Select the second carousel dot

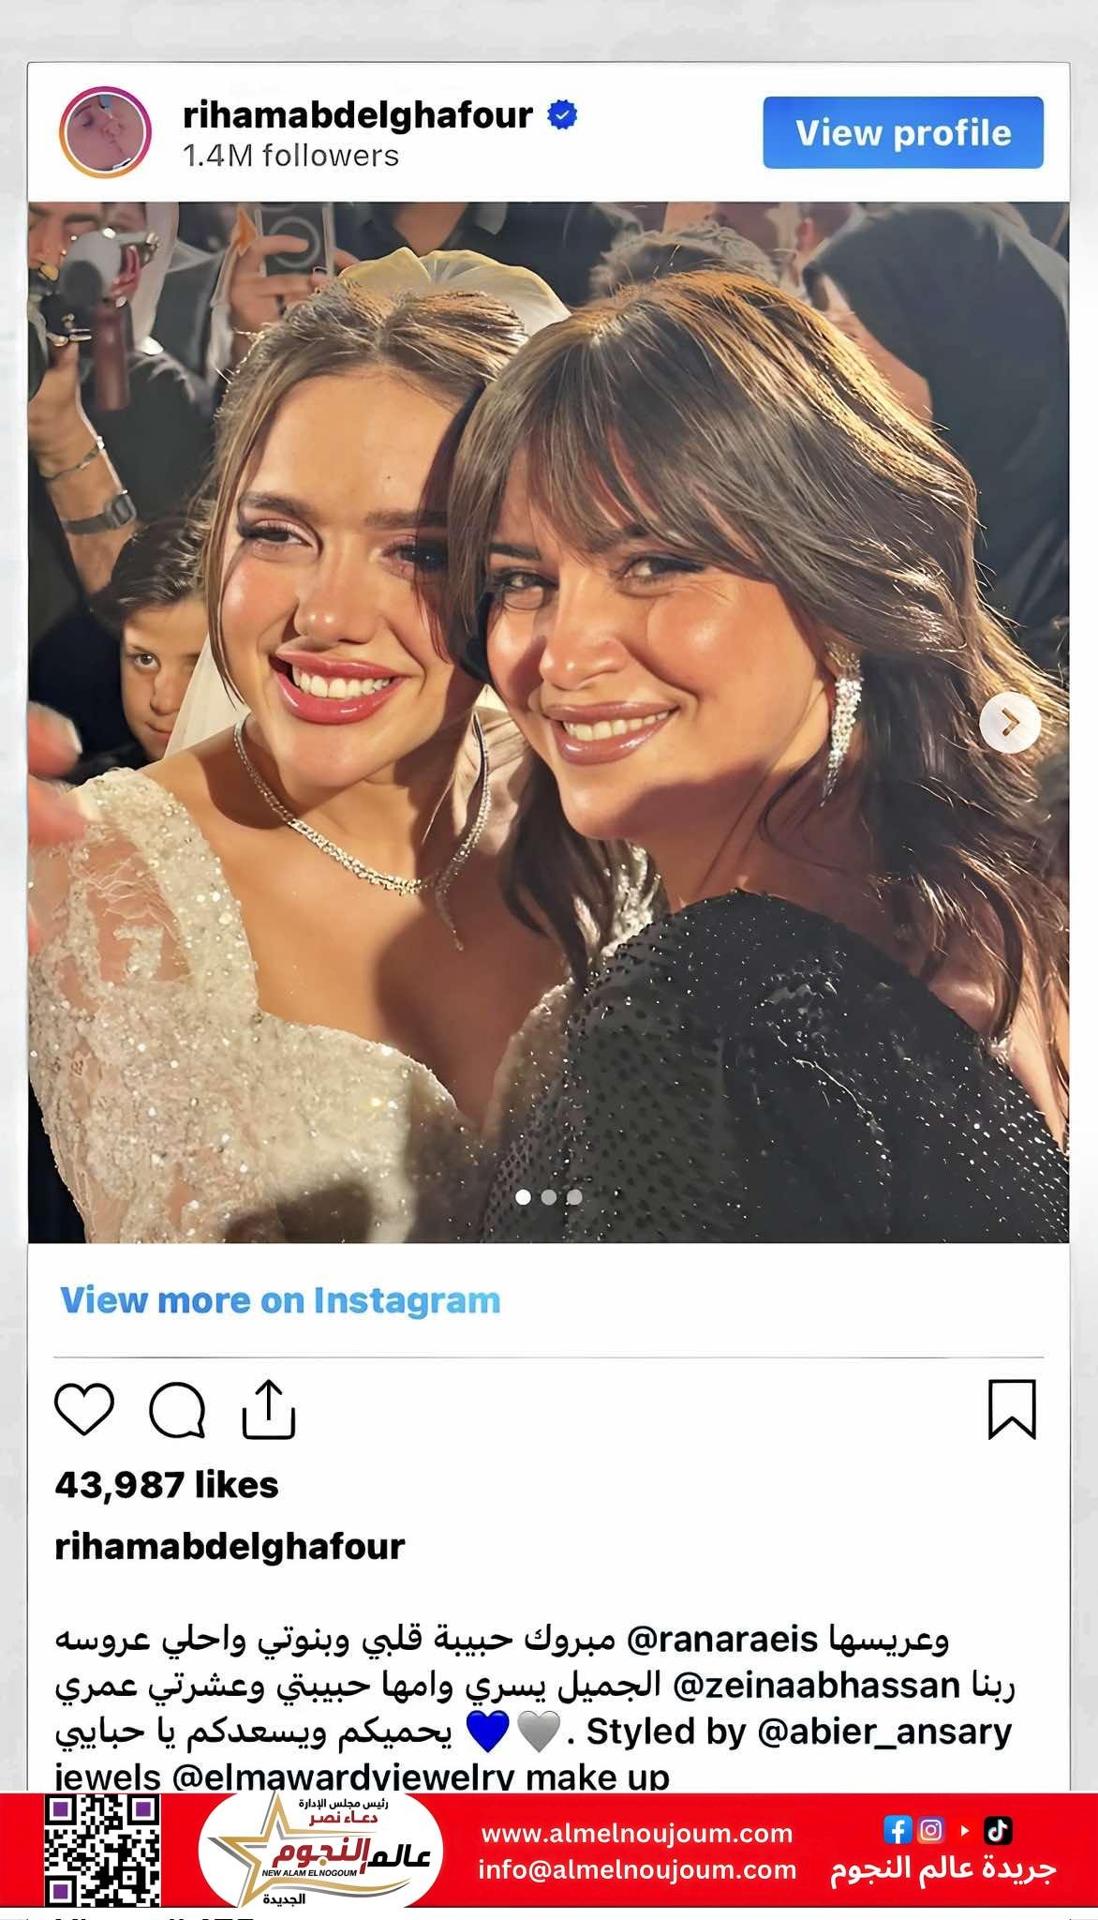coord(549,1196)
